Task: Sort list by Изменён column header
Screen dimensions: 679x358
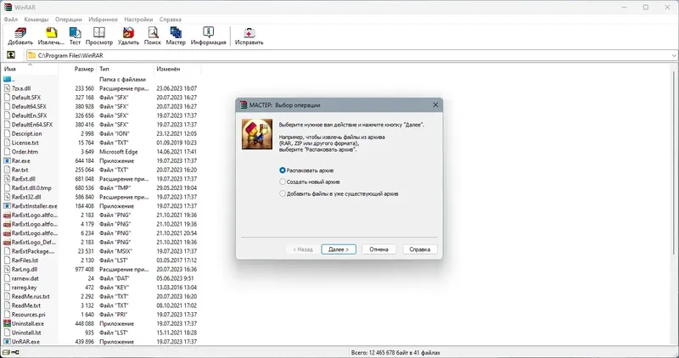Action: (177, 69)
